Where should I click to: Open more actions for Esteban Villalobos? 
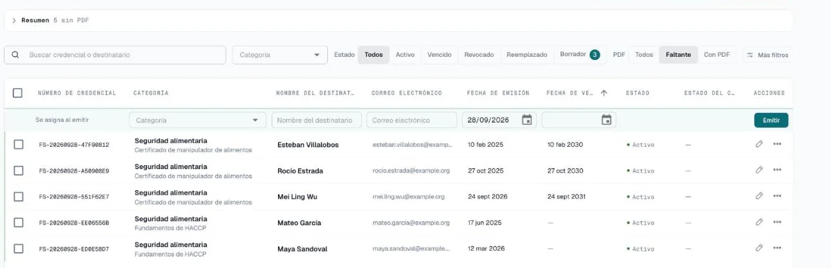coord(777,144)
